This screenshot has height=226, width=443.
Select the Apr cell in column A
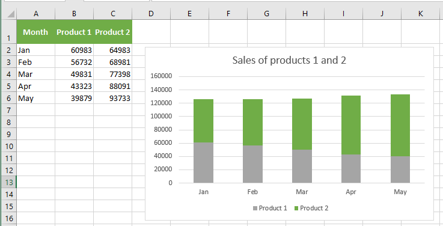pyautogui.click(x=35, y=86)
